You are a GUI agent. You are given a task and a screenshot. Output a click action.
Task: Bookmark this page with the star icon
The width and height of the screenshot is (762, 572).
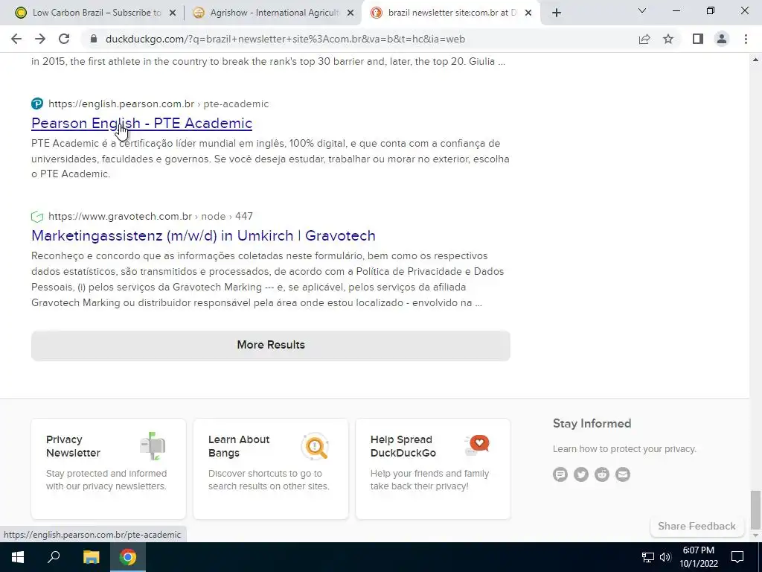(668, 39)
